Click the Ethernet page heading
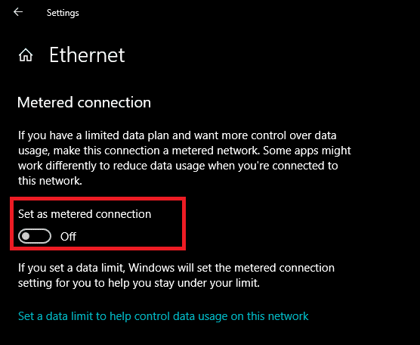420x345 pixels. (87, 55)
